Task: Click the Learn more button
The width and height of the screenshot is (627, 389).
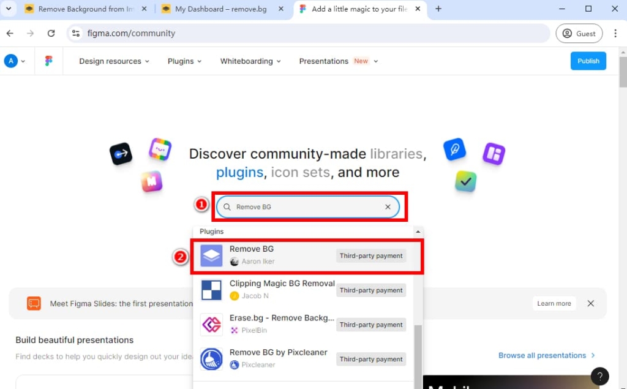Action: coord(554,303)
